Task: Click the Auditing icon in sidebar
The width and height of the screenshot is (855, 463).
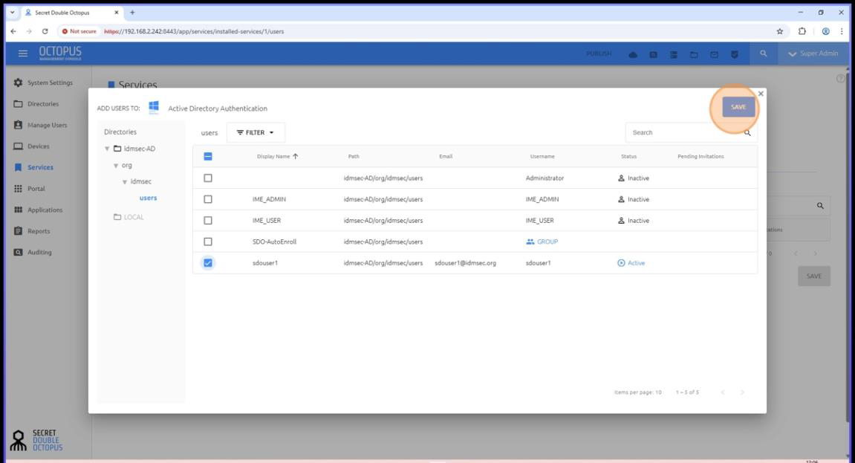Action: 18,253
